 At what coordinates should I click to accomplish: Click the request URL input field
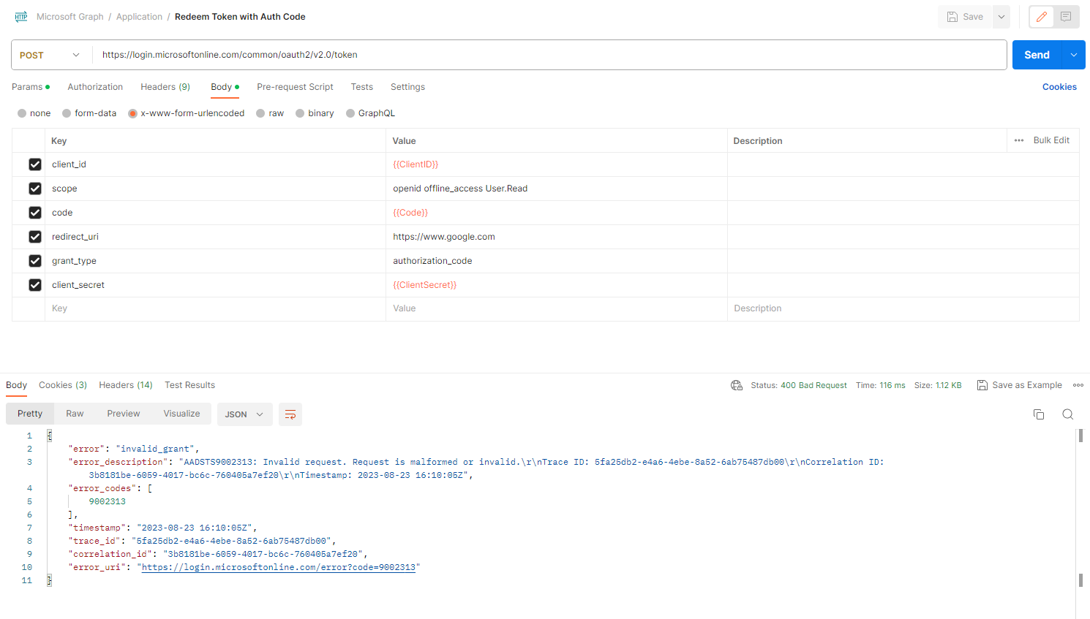[549, 55]
